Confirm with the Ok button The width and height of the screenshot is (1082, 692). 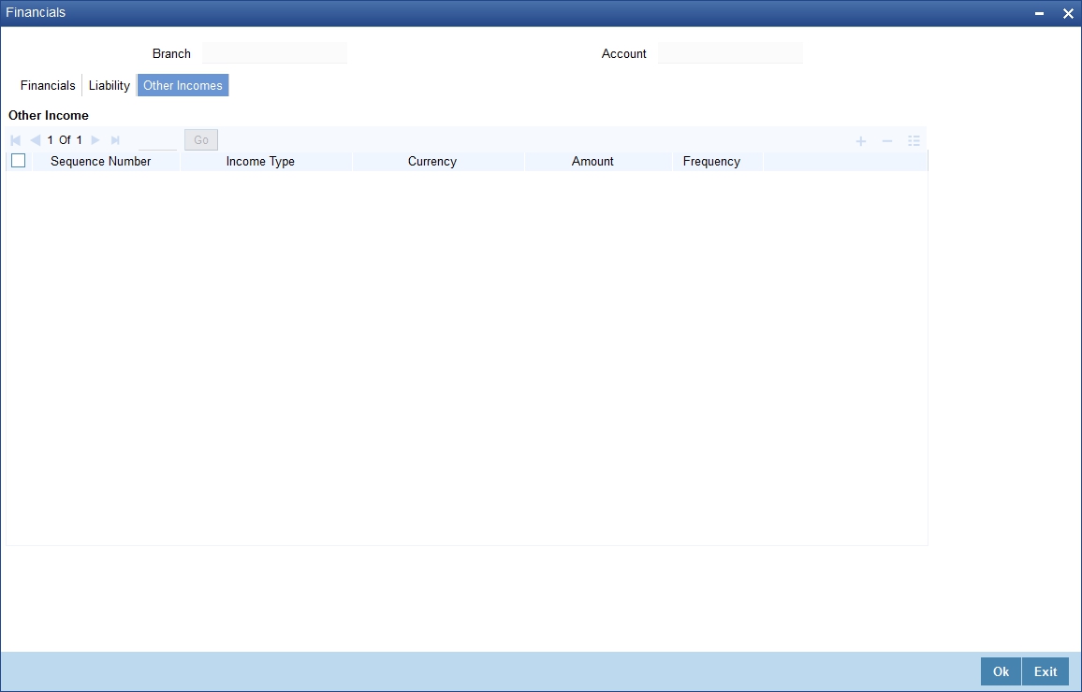(1001, 671)
